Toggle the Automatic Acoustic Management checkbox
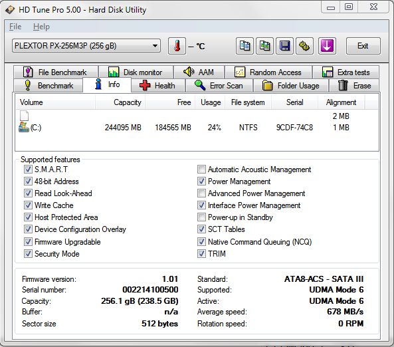Viewport: 394px width, 347px height. (201, 170)
